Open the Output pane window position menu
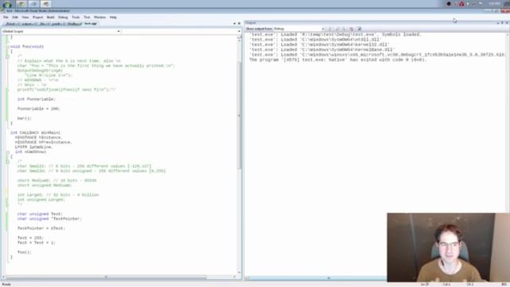This screenshot has height=287, width=510. pos(498,23)
